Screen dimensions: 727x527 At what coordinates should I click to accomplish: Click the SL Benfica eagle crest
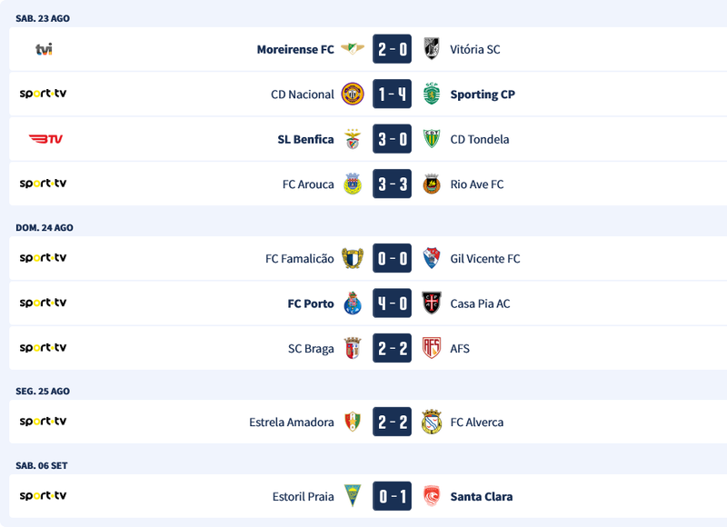(352, 139)
